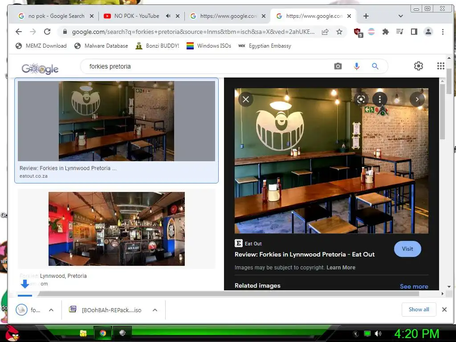Open a new tab
The width and height of the screenshot is (456, 342).
point(366,16)
